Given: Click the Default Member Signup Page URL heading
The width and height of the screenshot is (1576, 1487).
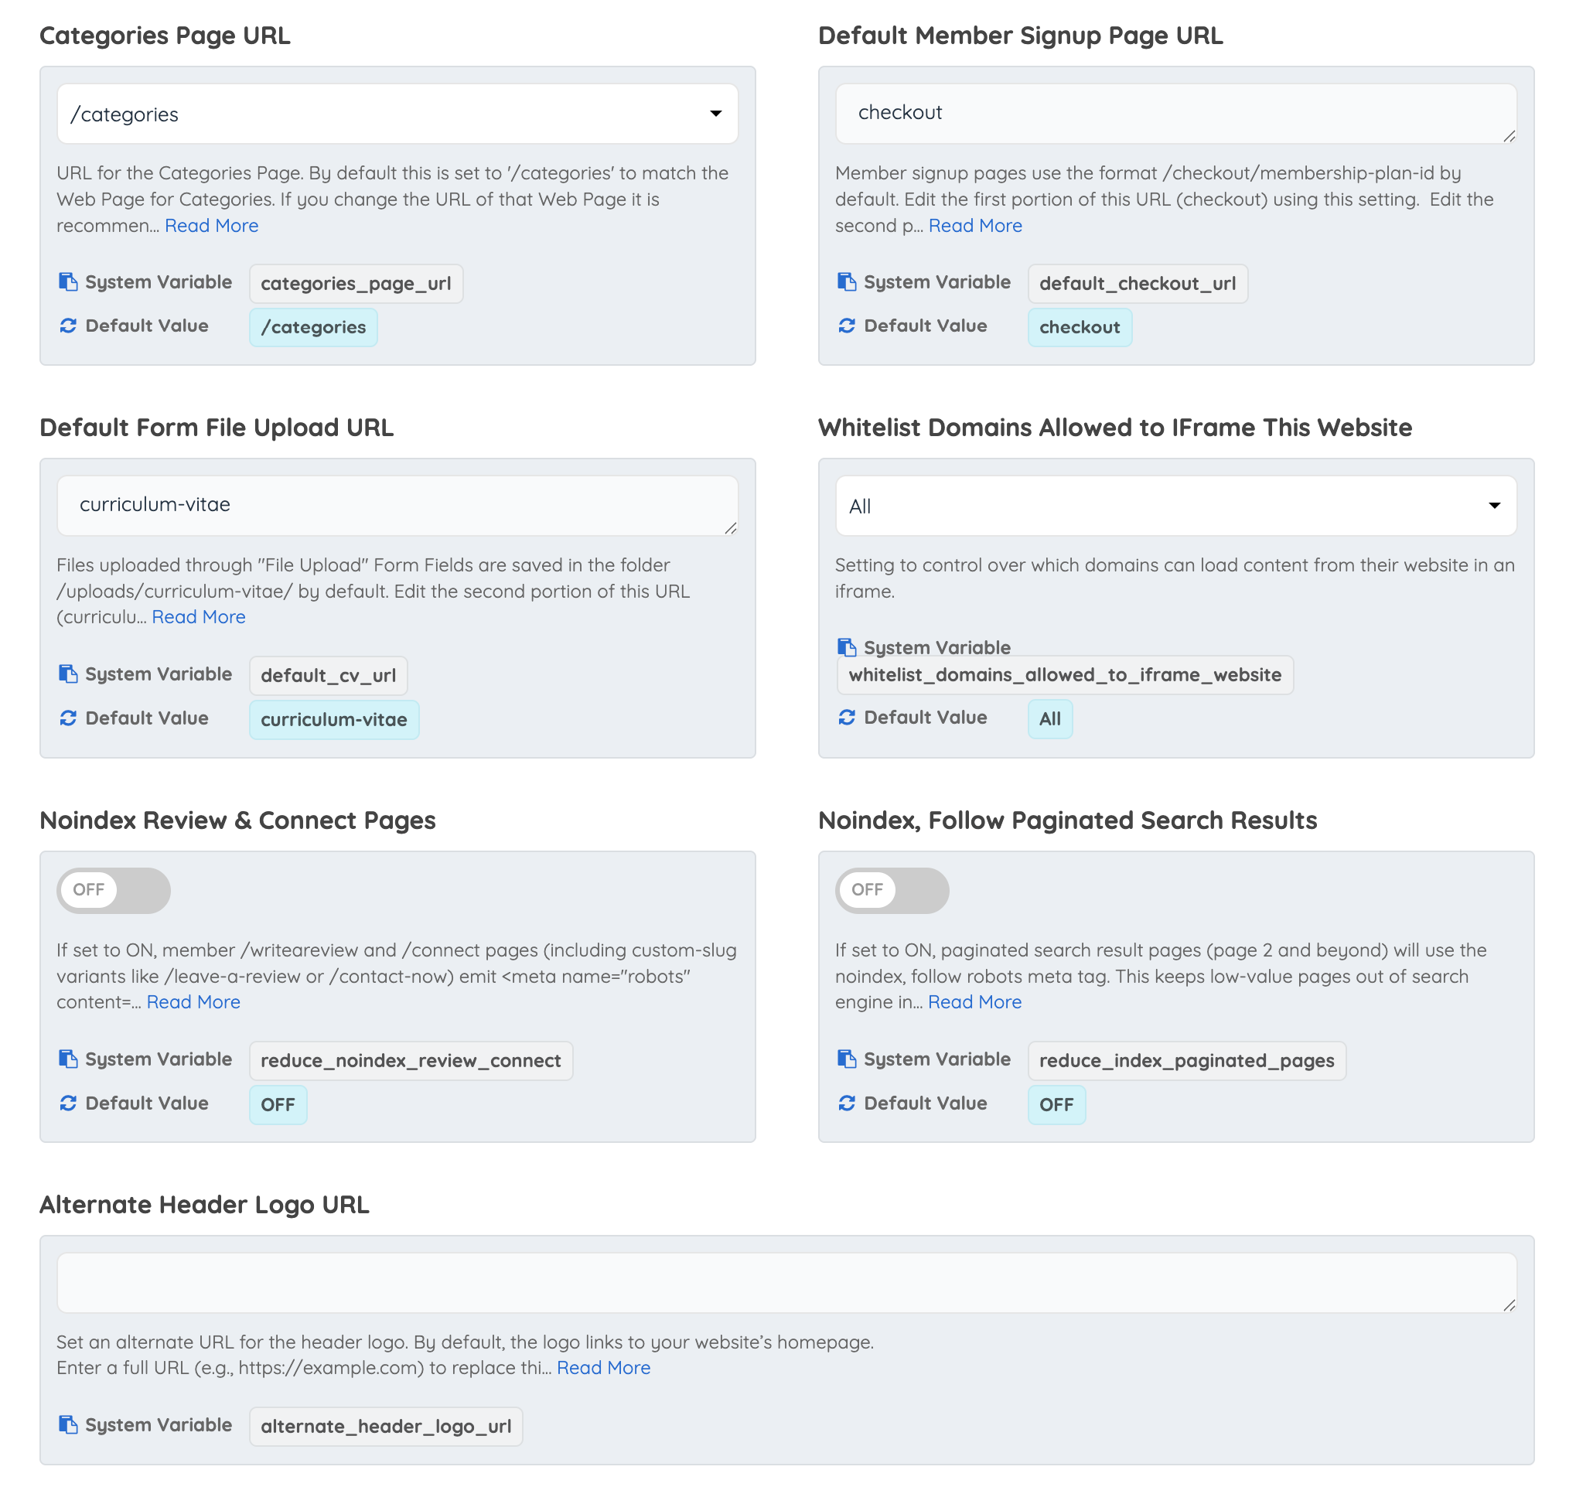Looking at the screenshot, I should pos(1020,36).
